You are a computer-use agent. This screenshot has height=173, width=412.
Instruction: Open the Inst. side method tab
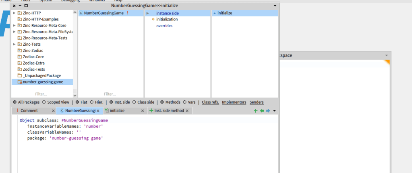click(x=169, y=111)
